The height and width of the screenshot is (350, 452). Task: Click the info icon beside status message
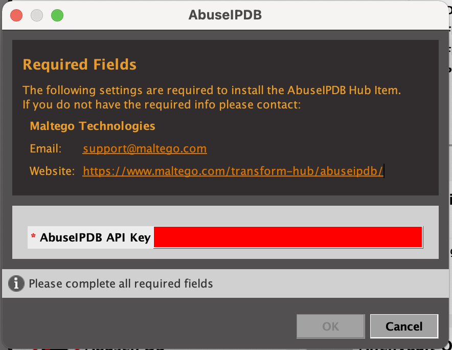16,283
